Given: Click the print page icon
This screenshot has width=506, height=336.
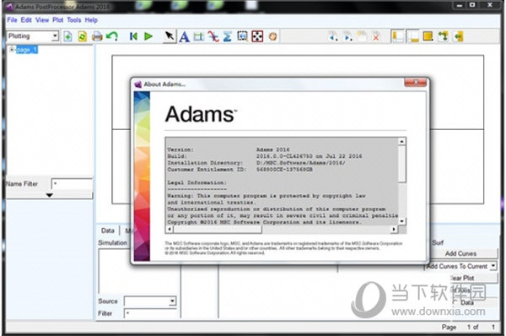Looking at the screenshot, I should [97, 36].
